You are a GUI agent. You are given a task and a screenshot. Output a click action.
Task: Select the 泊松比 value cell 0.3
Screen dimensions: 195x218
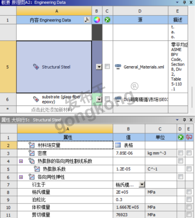click(x=129, y=200)
